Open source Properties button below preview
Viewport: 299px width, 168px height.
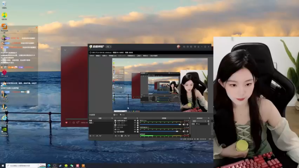pyautogui.click(x=115, y=115)
